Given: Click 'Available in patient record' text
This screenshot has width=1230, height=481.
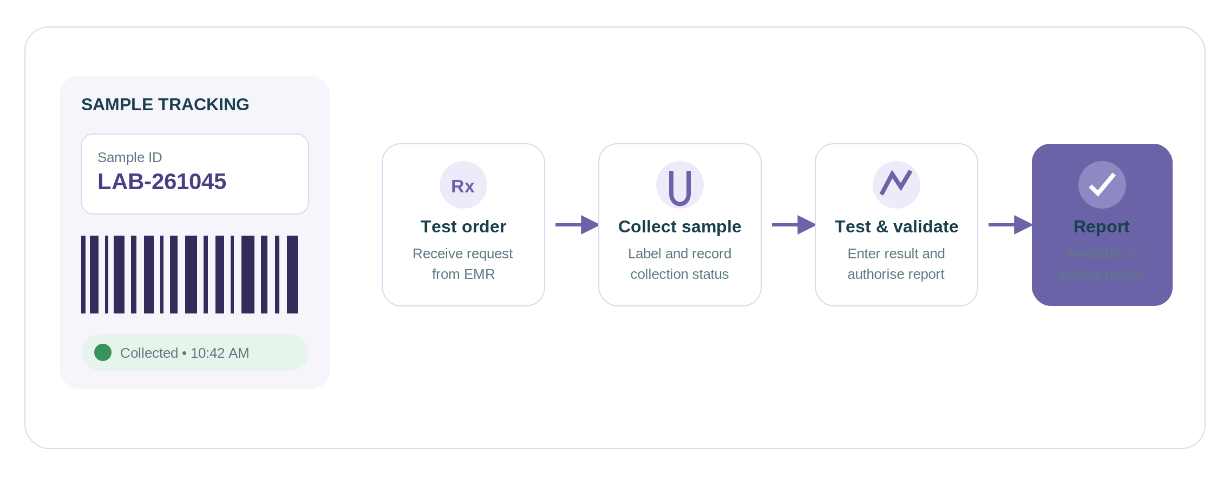Looking at the screenshot, I should [x=1102, y=264].
